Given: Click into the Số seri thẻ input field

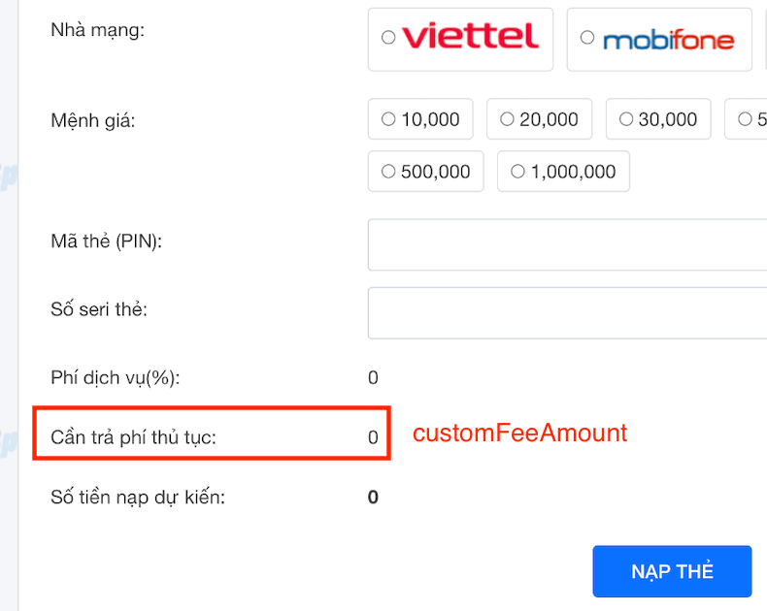Looking at the screenshot, I should [x=567, y=312].
